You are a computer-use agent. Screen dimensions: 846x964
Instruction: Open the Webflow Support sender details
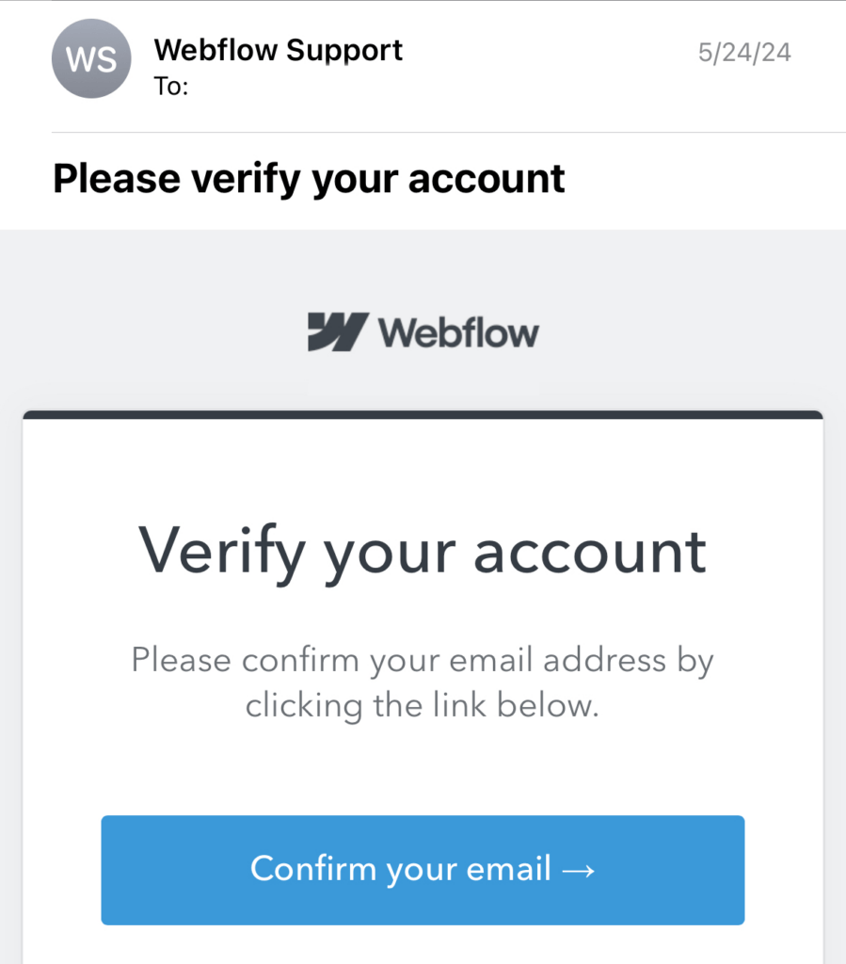pos(278,50)
